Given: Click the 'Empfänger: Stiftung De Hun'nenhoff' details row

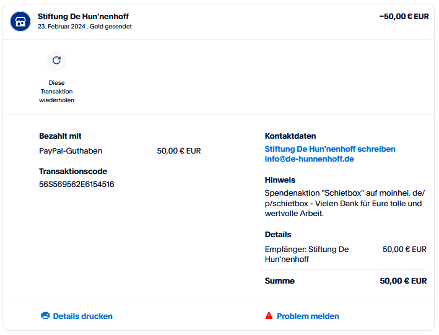Looking at the screenshot, I should (346, 255).
